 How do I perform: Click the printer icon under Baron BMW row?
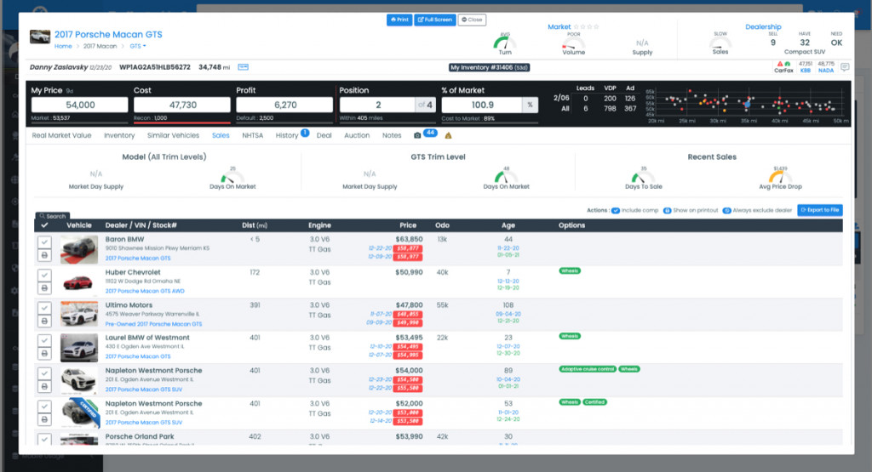(x=44, y=255)
